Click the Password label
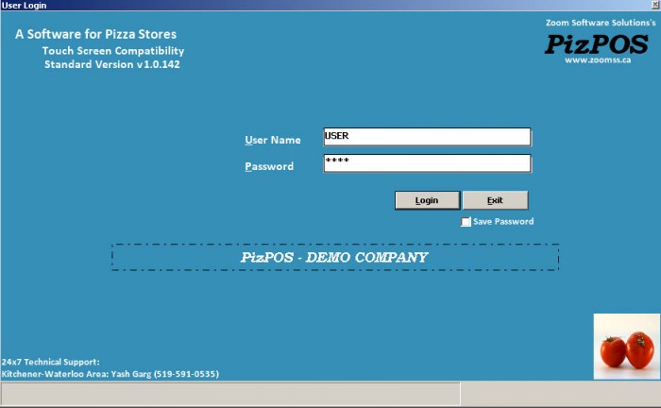 click(269, 166)
